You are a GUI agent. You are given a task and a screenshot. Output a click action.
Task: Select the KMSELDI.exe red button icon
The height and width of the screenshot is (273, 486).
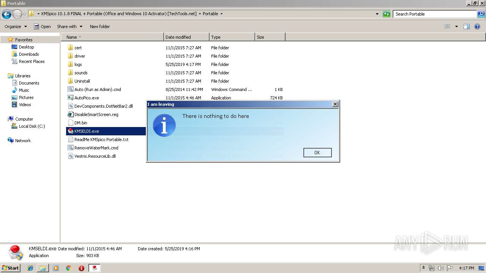[70, 131]
